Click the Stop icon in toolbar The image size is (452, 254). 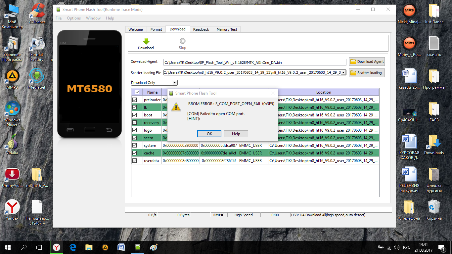point(182,41)
